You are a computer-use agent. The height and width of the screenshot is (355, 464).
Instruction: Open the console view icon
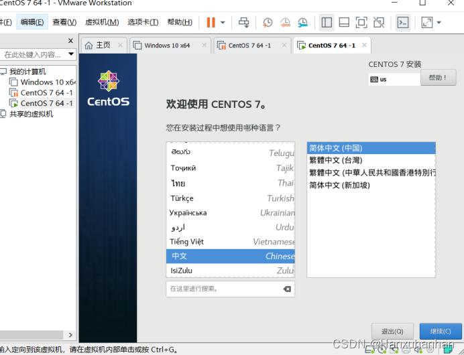point(403,23)
